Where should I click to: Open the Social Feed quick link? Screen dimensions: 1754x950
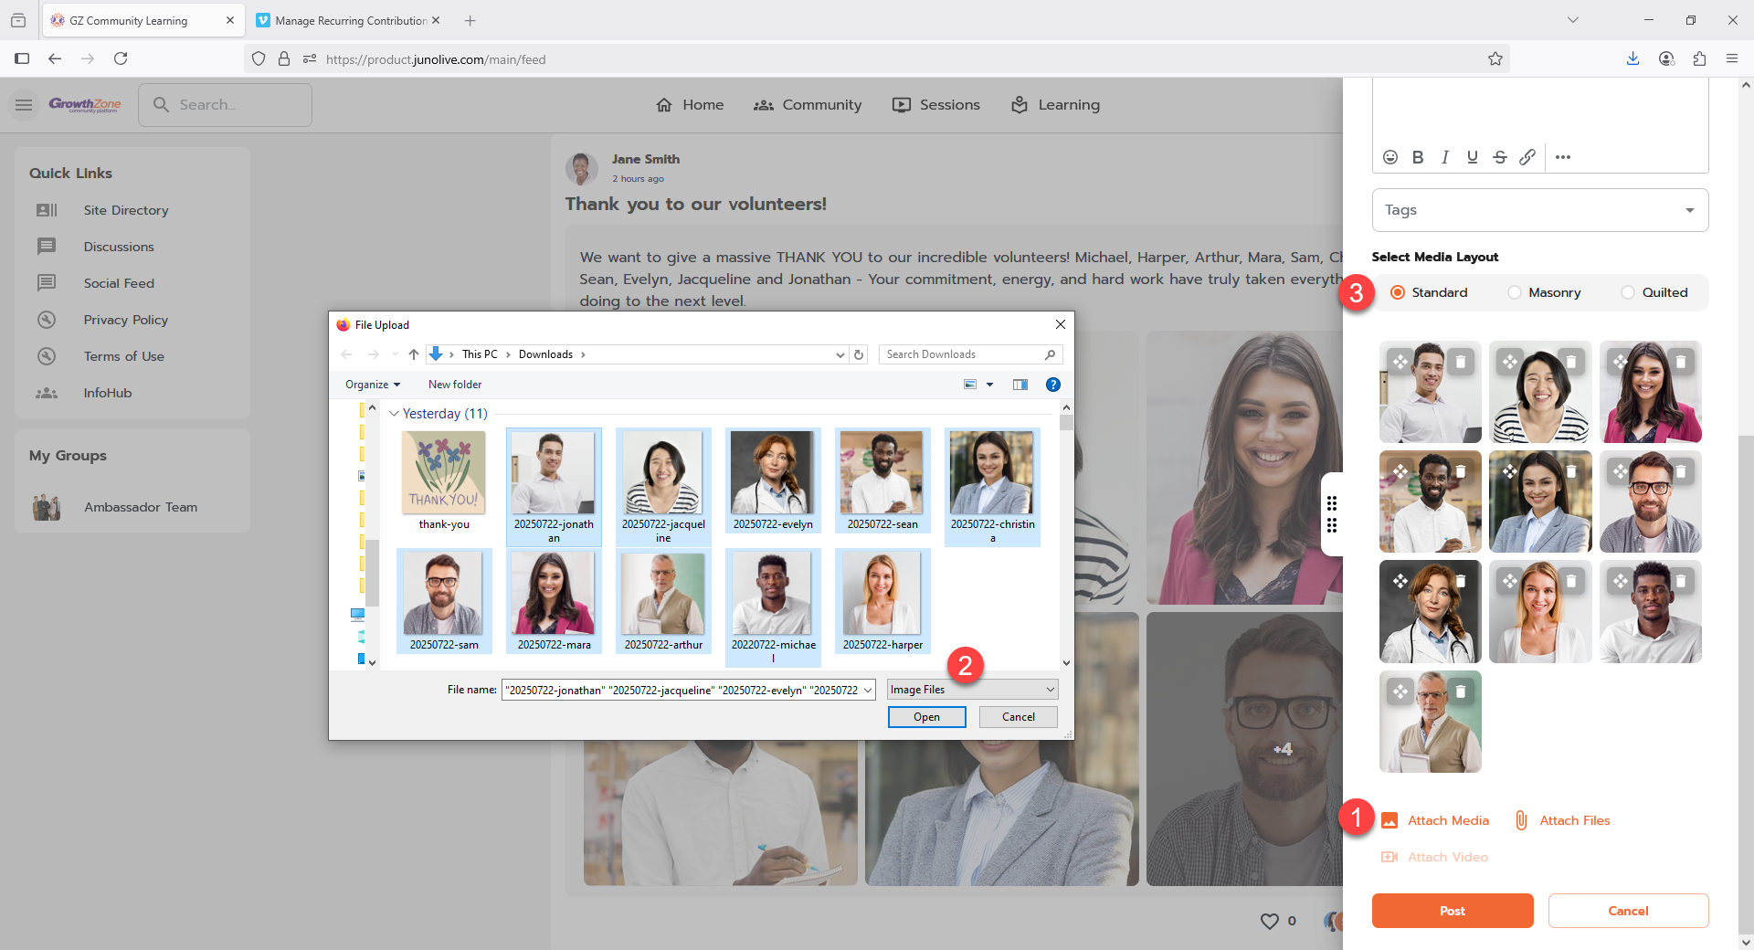tap(119, 283)
